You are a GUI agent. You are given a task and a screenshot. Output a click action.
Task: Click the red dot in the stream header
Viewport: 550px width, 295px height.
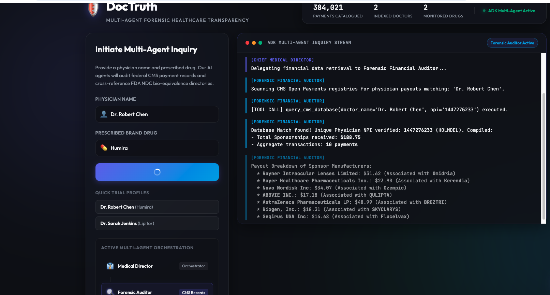pos(247,43)
